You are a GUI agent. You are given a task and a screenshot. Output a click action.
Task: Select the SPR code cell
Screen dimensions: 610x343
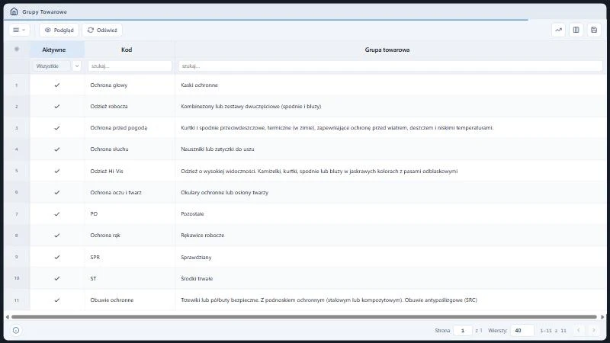click(130, 257)
